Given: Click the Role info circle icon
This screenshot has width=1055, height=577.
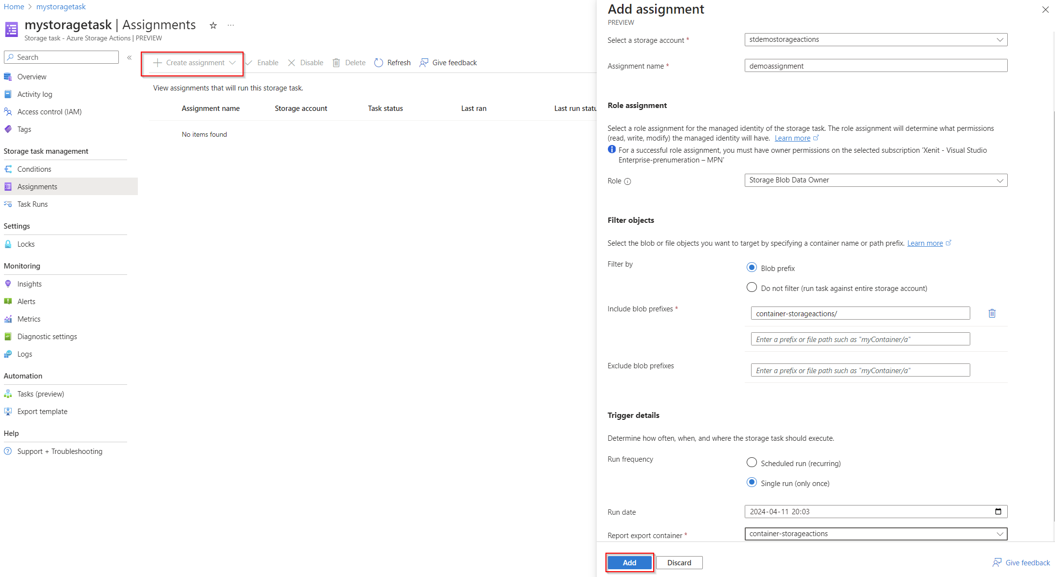Looking at the screenshot, I should click(x=627, y=181).
